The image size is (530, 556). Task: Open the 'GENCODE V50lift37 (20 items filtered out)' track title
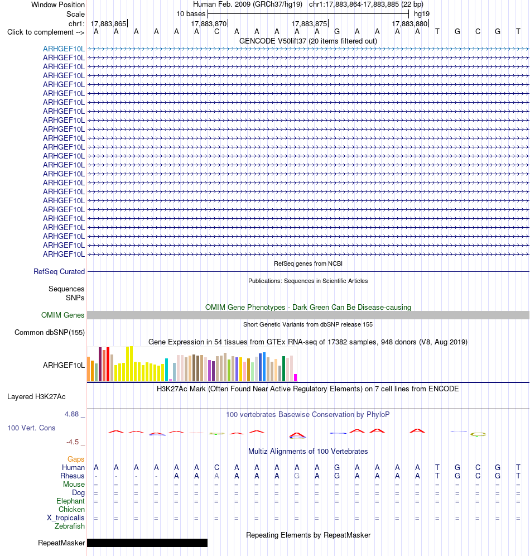coord(308,41)
